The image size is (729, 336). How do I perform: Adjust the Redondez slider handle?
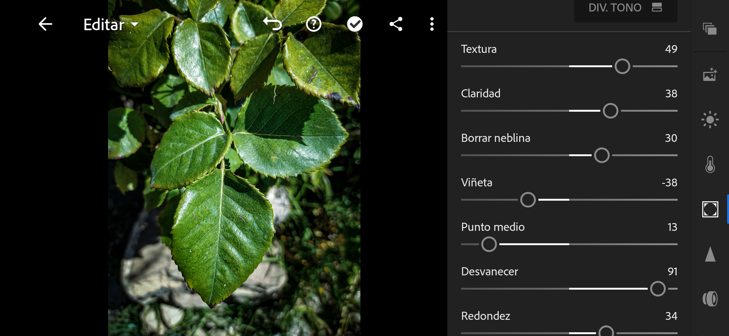pyautogui.click(x=606, y=332)
